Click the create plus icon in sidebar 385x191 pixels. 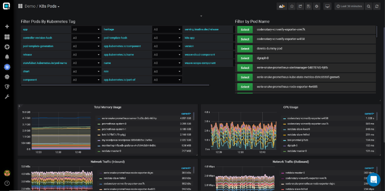(x=7, y=26)
